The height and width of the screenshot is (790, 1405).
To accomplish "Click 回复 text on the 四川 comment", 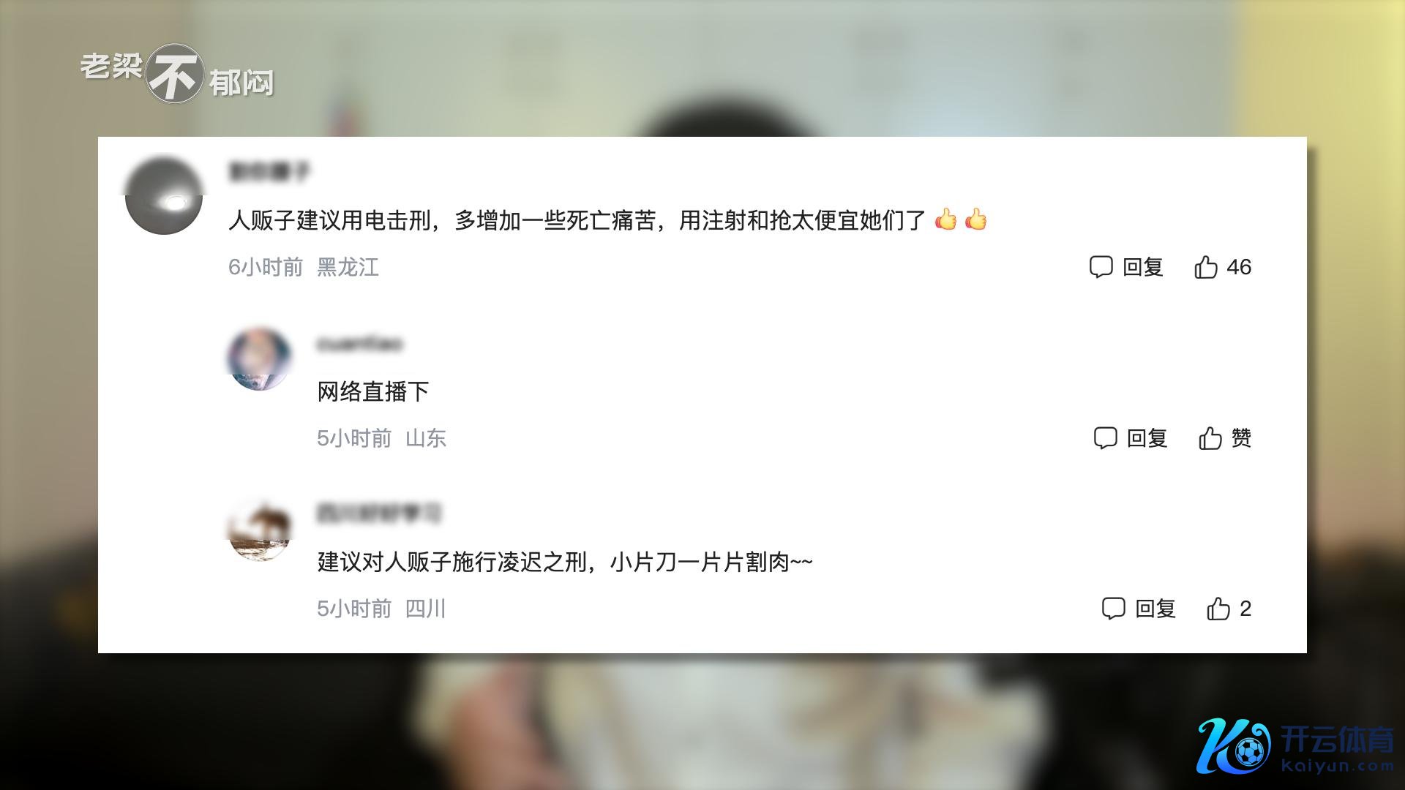I will [1155, 609].
